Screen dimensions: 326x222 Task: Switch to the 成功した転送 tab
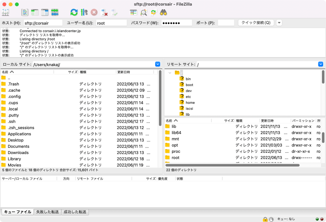(75, 212)
